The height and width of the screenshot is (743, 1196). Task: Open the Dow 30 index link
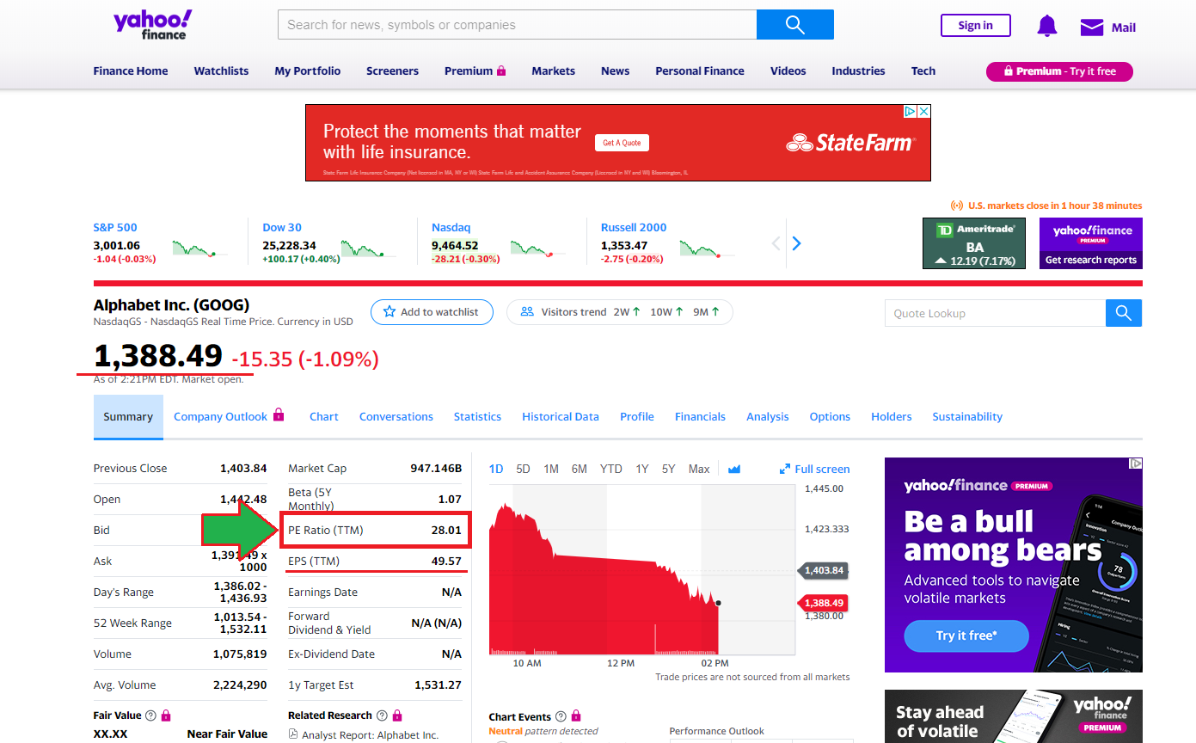282,228
